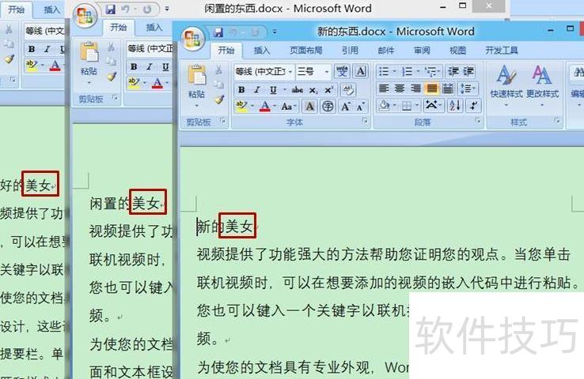Click font name box in 闲置的东西.docx window

click(x=150, y=49)
